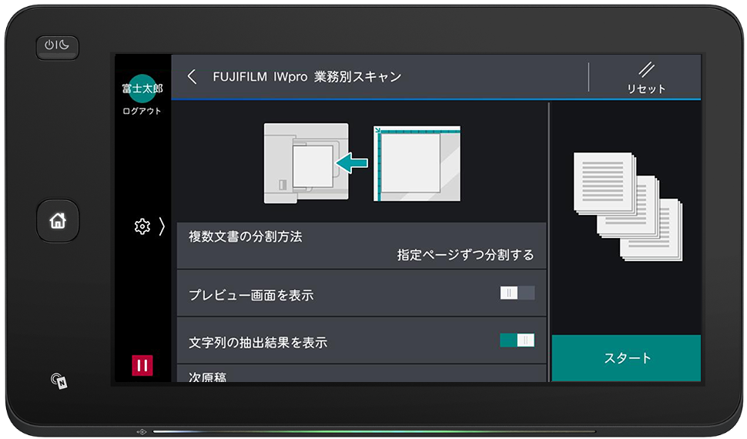Tap the リセット reset button

click(x=645, y=78)
